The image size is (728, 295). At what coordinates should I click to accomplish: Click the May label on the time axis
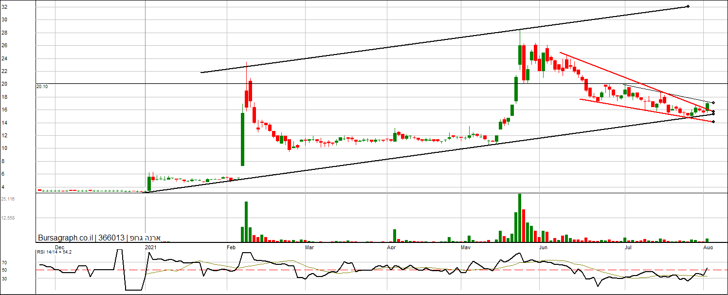(466, 247)
